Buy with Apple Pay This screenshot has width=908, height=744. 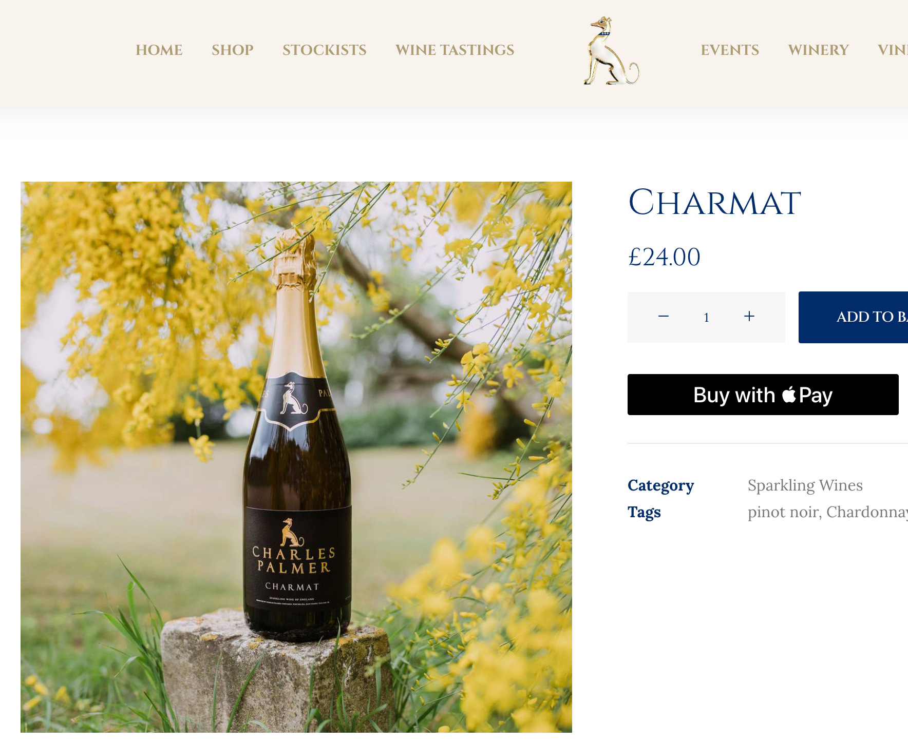click(763, 395)
